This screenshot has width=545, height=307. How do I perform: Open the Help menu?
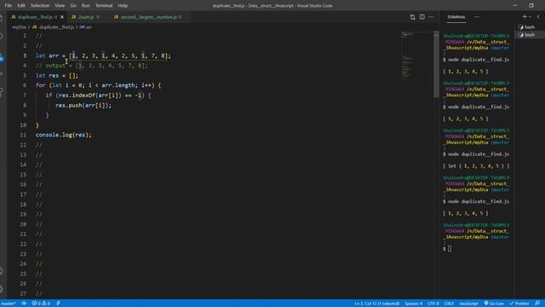click(x=123, y=6)
